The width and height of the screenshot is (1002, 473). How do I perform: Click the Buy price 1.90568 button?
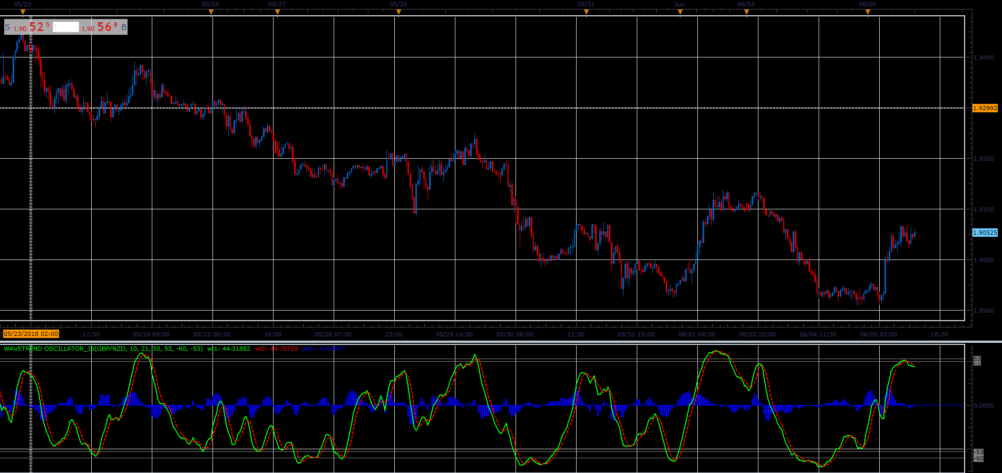[104, 27]
